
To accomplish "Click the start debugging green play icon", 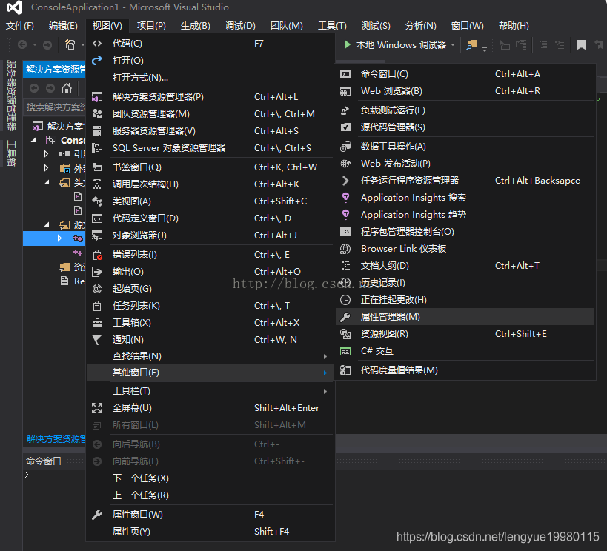I will (348, 45).
